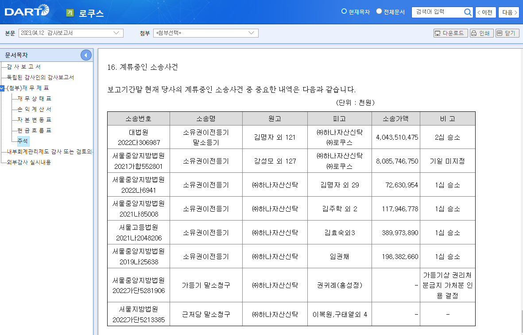Click the 김명자 외 121 cell

pyautogui.click(x=275, y=137)
